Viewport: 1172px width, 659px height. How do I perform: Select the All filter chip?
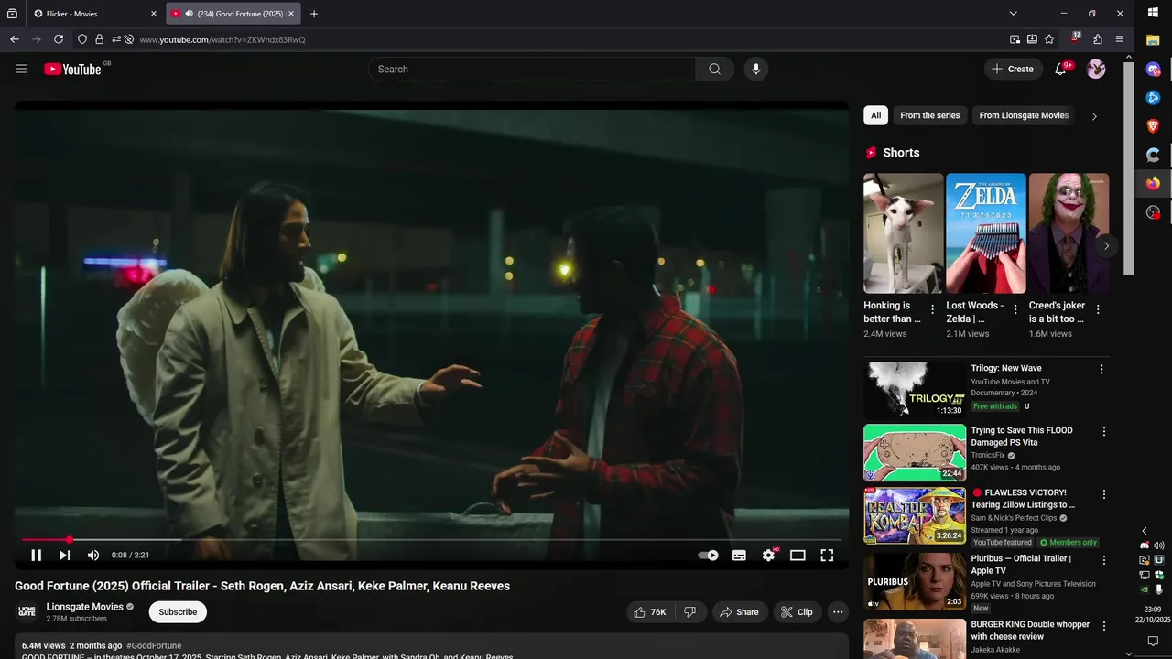tap(875, 115)
